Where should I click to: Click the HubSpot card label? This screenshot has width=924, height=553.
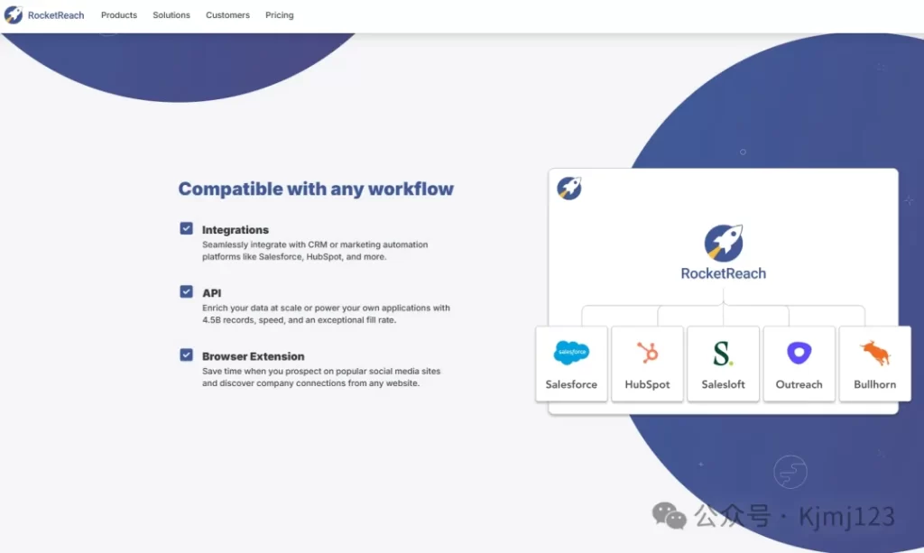[x=647, y=384]
